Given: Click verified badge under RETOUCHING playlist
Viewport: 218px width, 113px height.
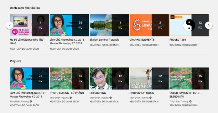Looking at the screenshot, I should (111, 98).
